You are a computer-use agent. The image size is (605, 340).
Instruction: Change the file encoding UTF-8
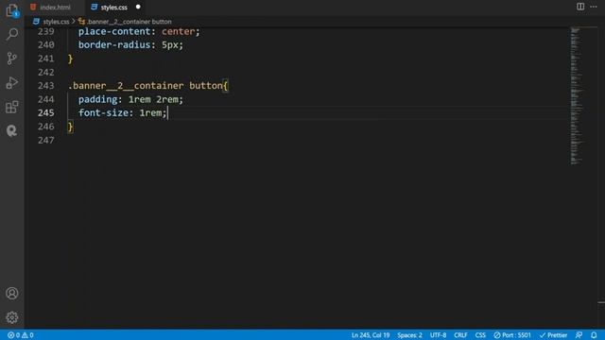(438, 335)
